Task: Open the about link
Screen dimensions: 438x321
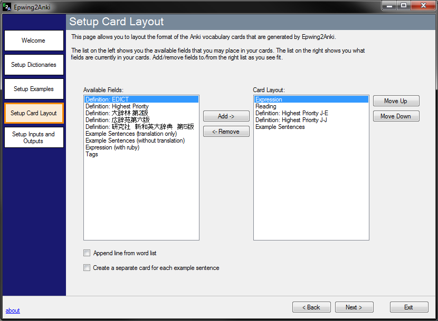Action: (12, 310)
